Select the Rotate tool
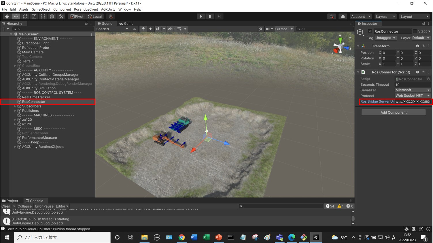 [25, 16]
